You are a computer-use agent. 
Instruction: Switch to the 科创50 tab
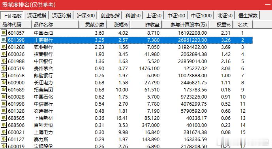pos(133,16)
